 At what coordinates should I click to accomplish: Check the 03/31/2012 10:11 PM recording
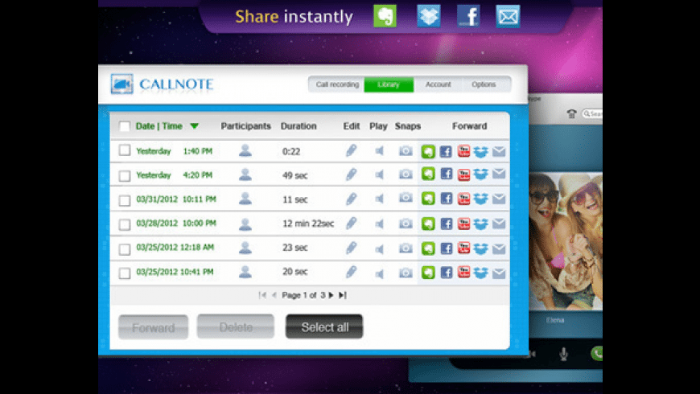pos(125,200)
